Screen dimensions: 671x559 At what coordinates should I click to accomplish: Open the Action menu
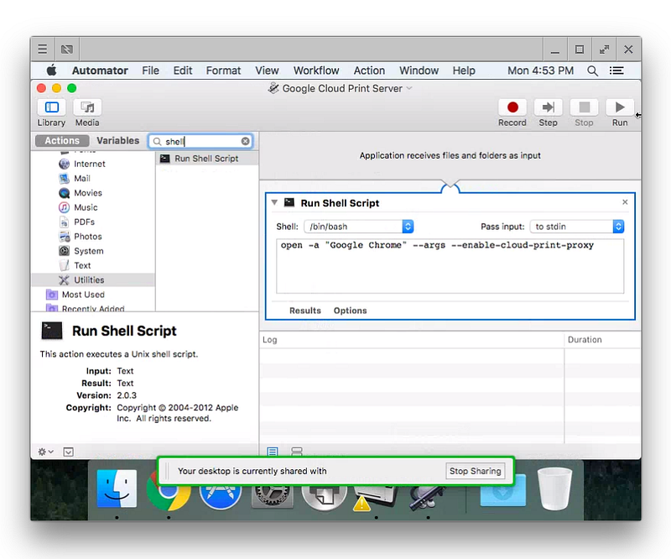pos(369,71)
